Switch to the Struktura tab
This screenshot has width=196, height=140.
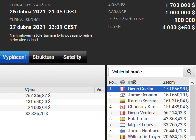coord(43,57)
